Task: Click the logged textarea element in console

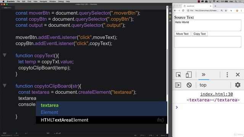Action: coord(213,100)
